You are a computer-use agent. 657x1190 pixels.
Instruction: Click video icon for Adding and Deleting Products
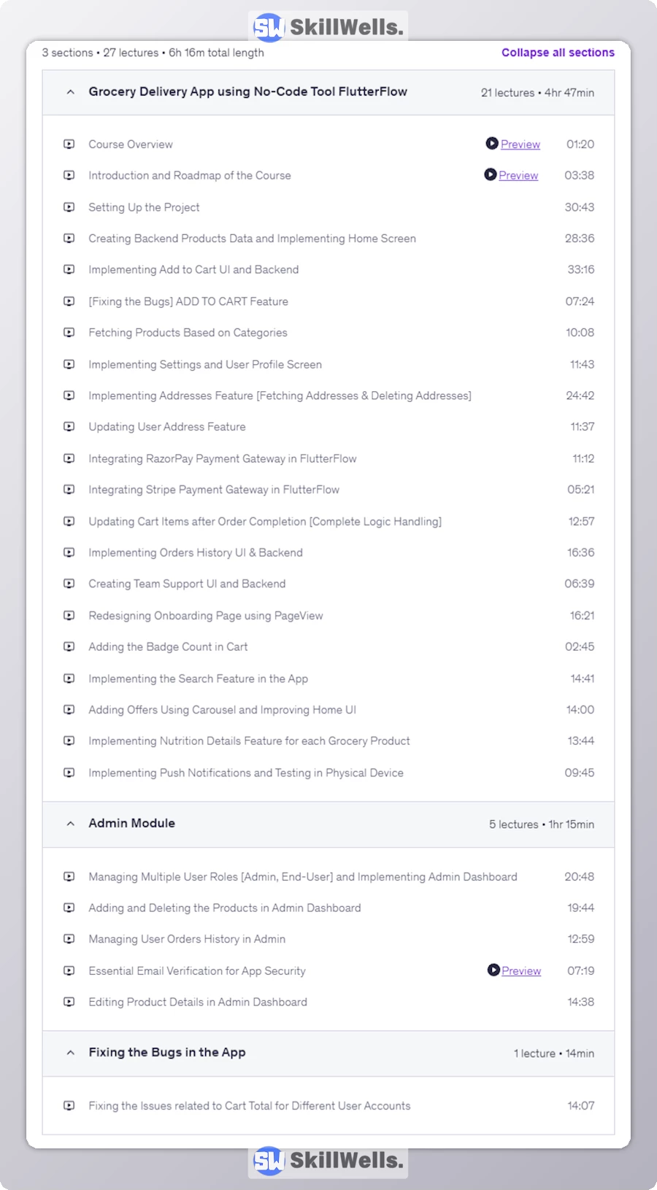point(69,908)
